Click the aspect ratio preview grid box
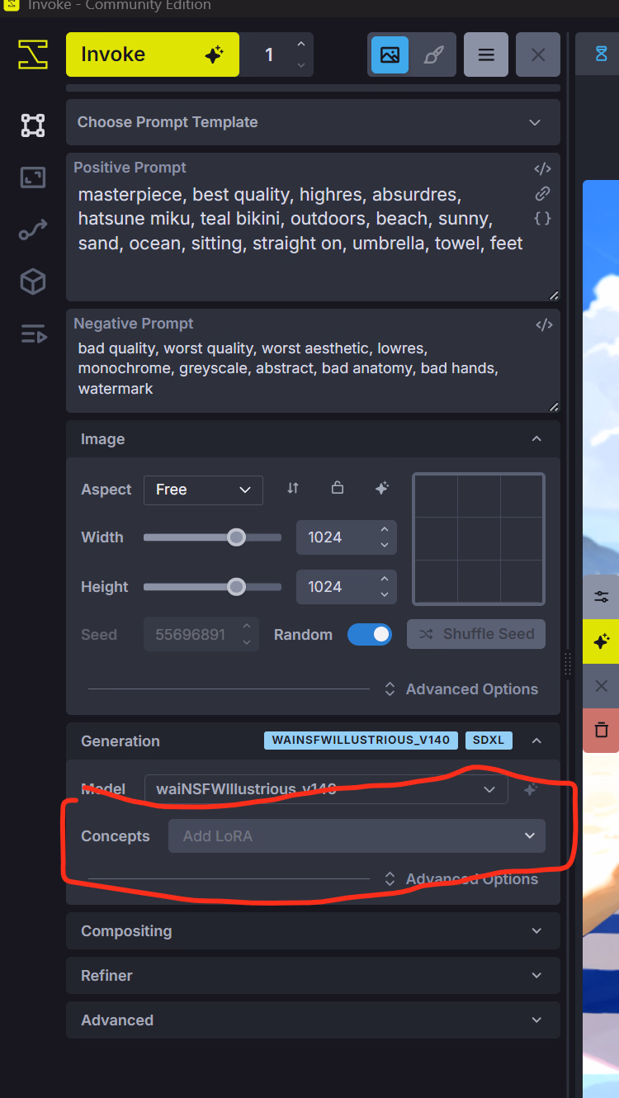This screenshot has width=619, height=1098. (x=479, y=538)
